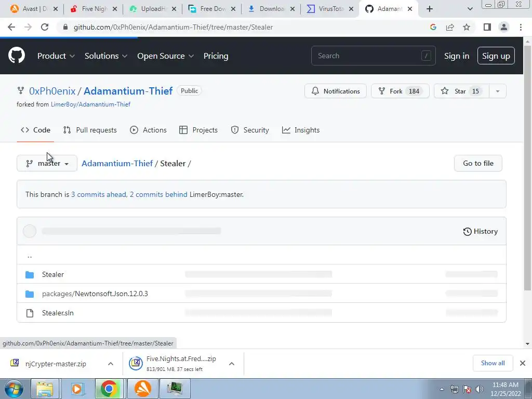Screen dimensions: 532x399
Task: Show hidden tray icons arrow
Action: 442,389
